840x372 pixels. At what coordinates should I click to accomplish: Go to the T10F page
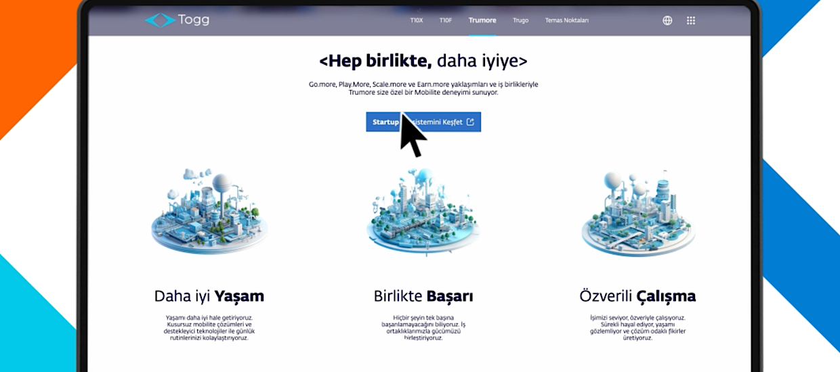pos(446,20)
